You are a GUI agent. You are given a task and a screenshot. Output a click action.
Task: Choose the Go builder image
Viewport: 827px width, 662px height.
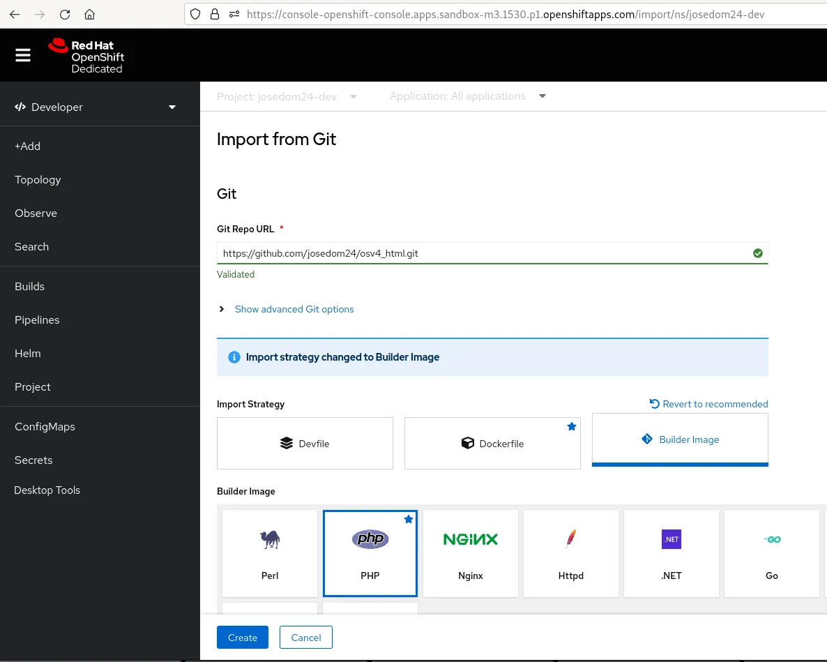pos(771,553)
